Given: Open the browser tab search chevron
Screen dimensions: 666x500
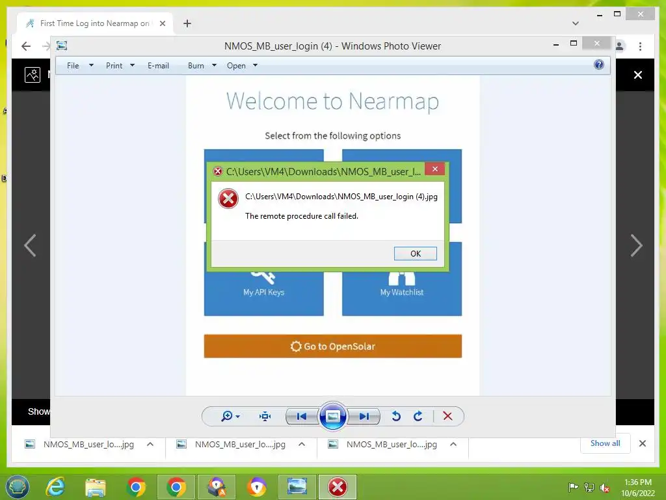Looking at the screenshot, I should tap(576, 23).
